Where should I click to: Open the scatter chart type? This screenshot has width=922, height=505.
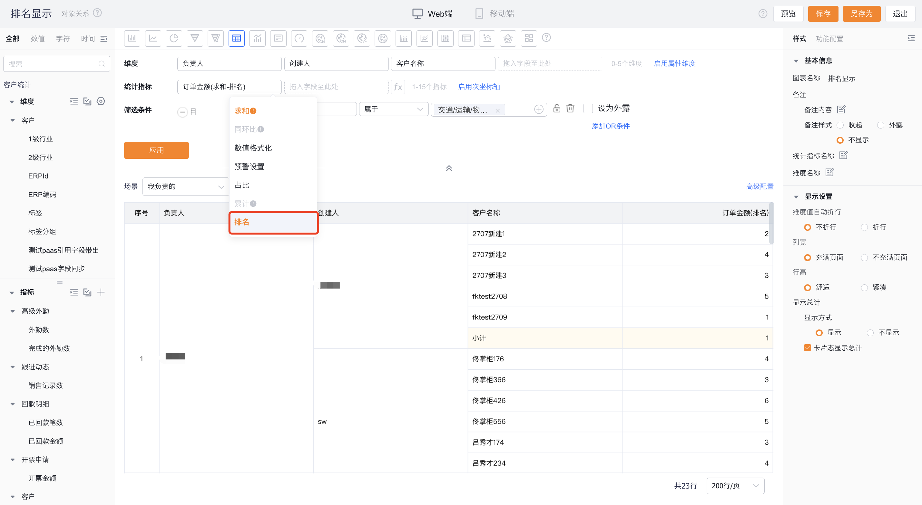[x=487, y=38]
